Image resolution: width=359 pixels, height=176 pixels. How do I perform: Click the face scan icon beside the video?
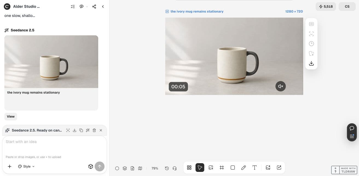pos(311,34)
